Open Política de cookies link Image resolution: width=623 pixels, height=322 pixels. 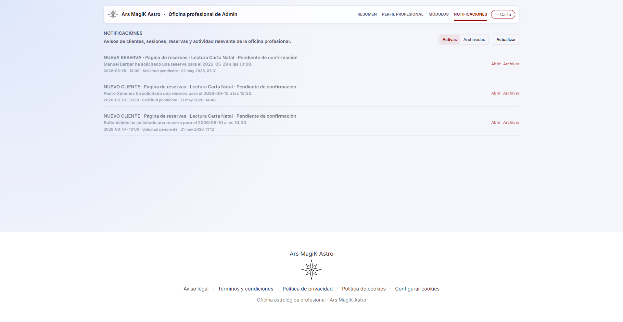[364, 289]
